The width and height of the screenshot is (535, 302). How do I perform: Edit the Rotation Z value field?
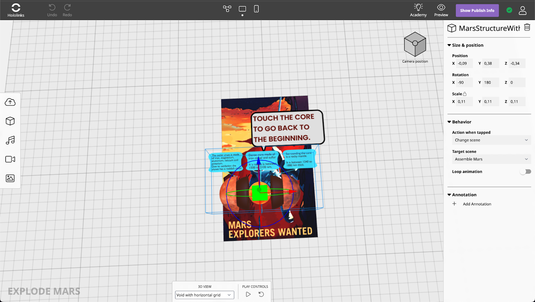[517, 83]
